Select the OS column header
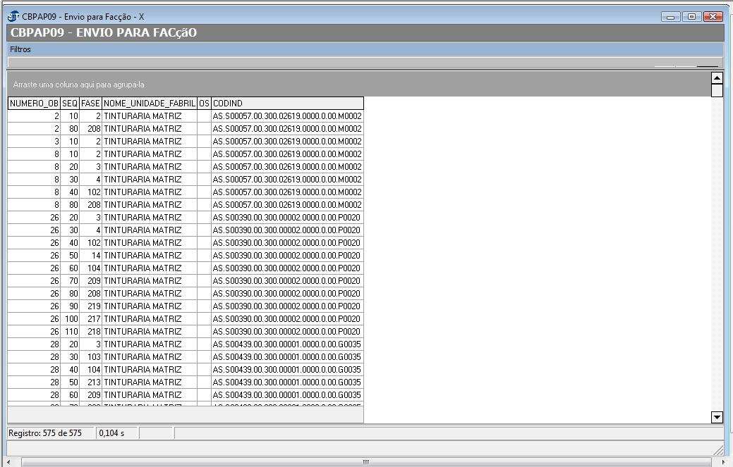This screenshot has height=467, width=733. point(204,104)
